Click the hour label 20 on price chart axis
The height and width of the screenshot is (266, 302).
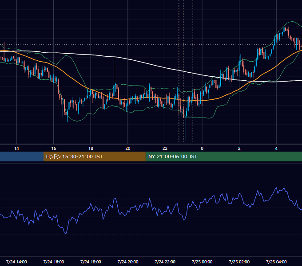point(128,149)
